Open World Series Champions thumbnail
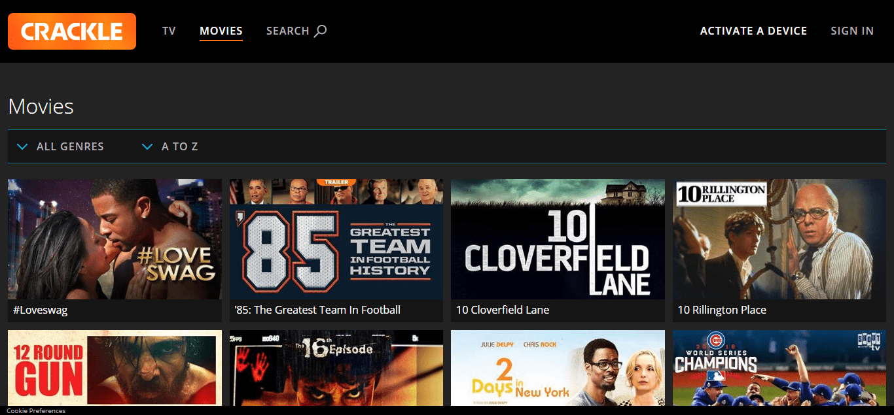The width and height of the screenshot is (894, 415). pyautogui.click(x=779, y=368)
